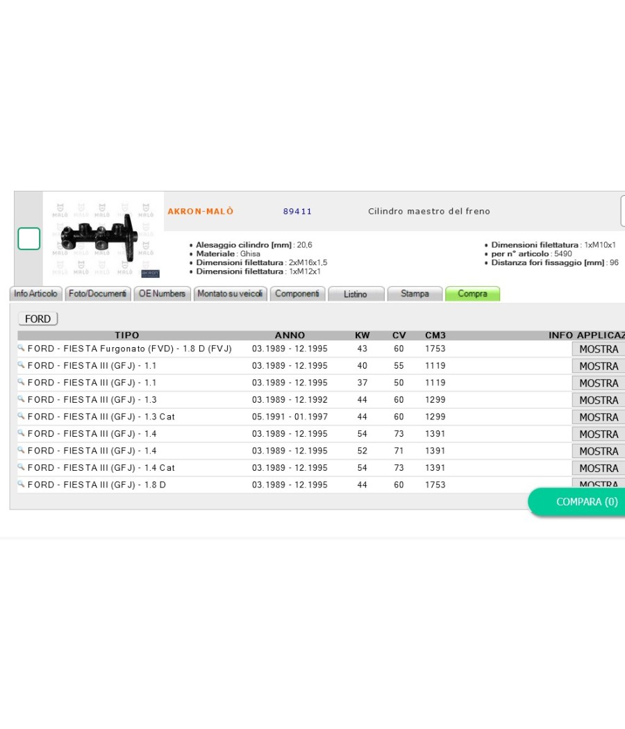The image size is (625, 729).
Task: Click the CV column header
Action: pos(399,335)
